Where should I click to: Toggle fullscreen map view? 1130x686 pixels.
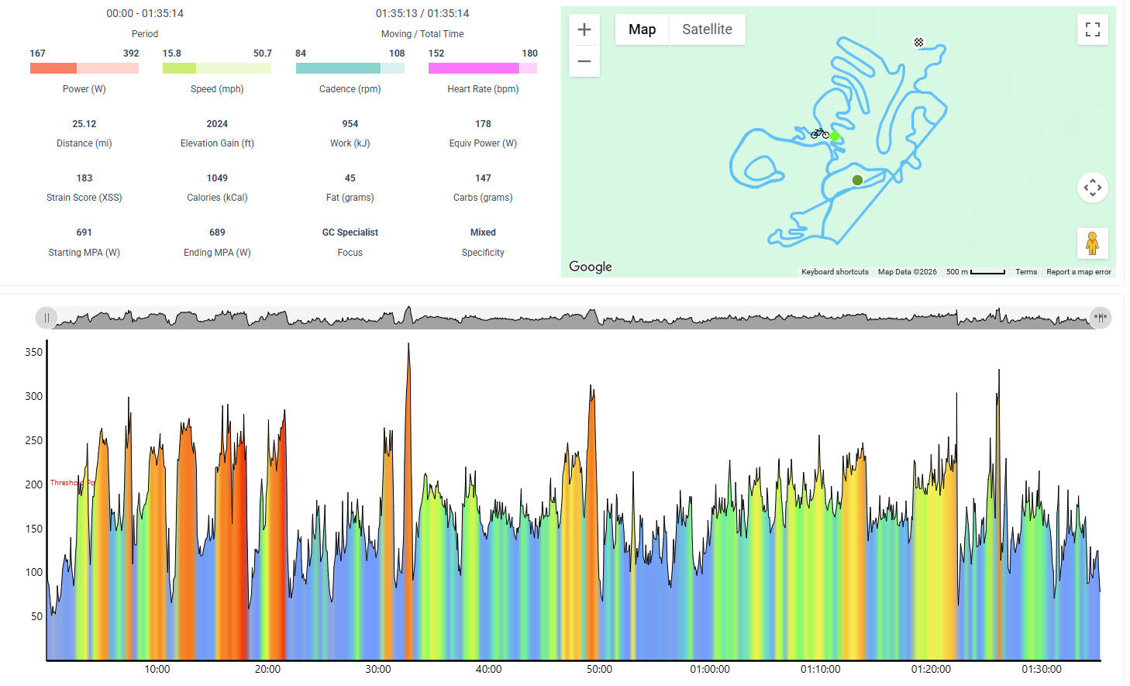pos(1093,29)
